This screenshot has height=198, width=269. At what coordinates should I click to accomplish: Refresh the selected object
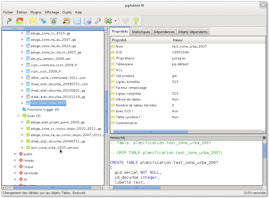(20, 21)
